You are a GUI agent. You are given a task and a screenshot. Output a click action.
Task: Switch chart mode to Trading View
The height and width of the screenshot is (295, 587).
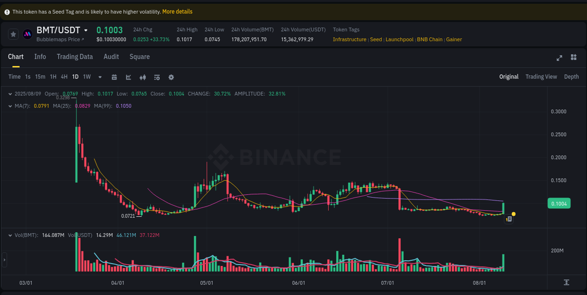(x=541, y=76)
